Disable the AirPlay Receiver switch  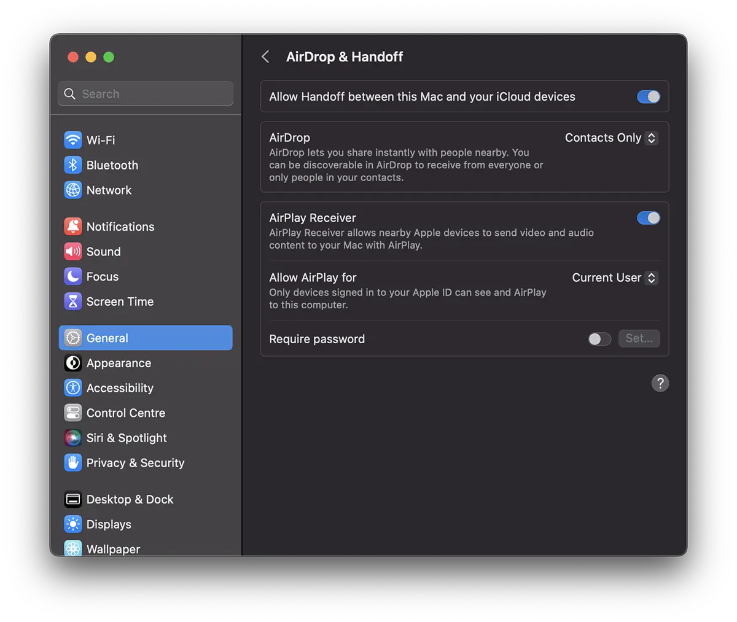[649, 218]
